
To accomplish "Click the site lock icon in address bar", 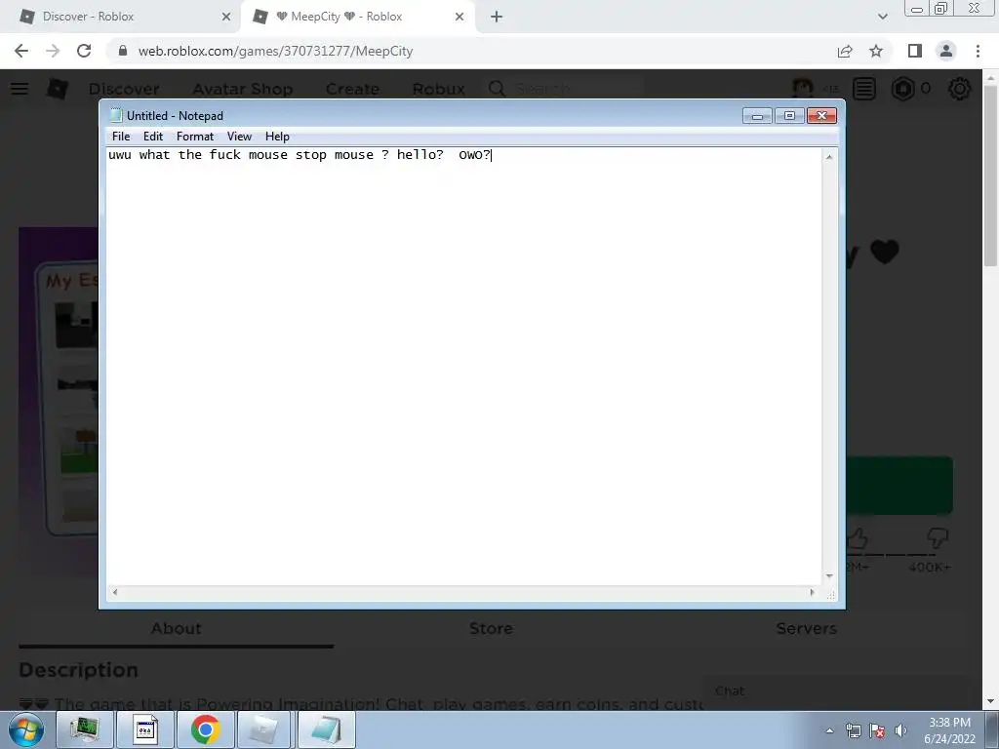I will click(x=123, y=51).
